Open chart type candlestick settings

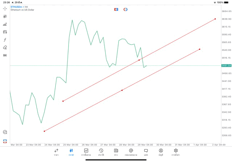tap(5, 16)
